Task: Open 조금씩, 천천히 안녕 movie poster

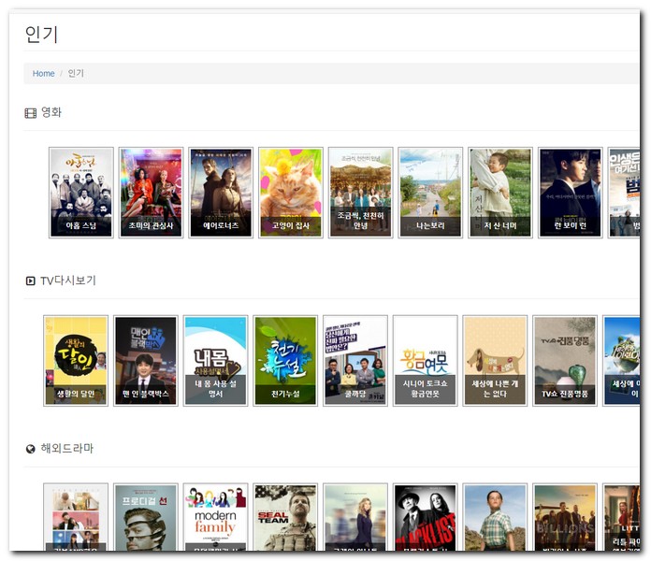Action: coord(360,193)
